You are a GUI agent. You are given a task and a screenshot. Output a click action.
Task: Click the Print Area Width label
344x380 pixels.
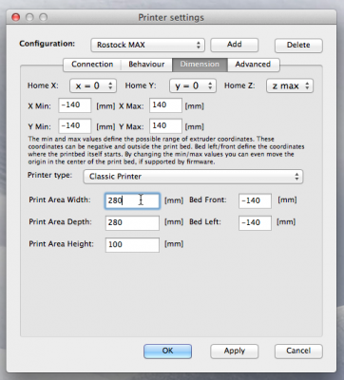coord(60,200)
